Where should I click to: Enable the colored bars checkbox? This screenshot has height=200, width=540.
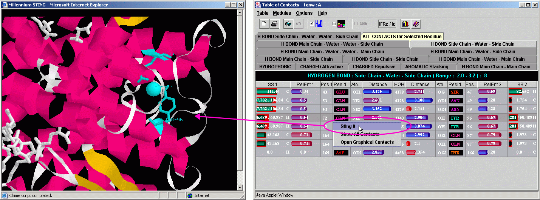334,24
